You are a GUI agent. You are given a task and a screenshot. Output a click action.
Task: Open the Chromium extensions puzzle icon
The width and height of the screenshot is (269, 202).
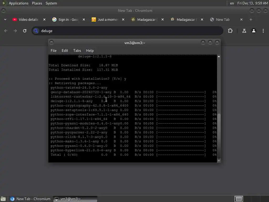point(230,31)
